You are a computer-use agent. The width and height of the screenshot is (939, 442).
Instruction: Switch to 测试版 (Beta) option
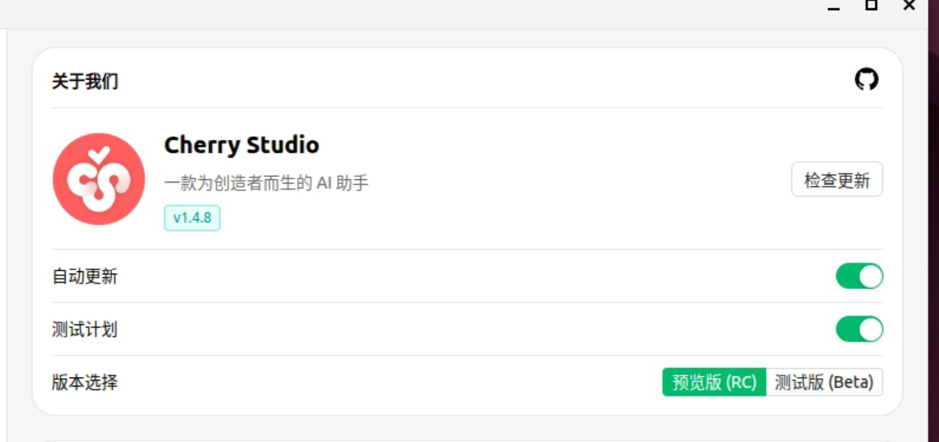pyautogui.click(x=824, y=382)
